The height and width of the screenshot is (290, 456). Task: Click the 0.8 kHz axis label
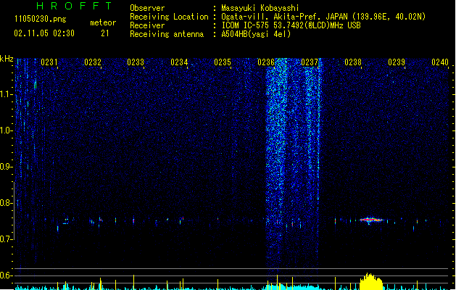tap(6, 203)
